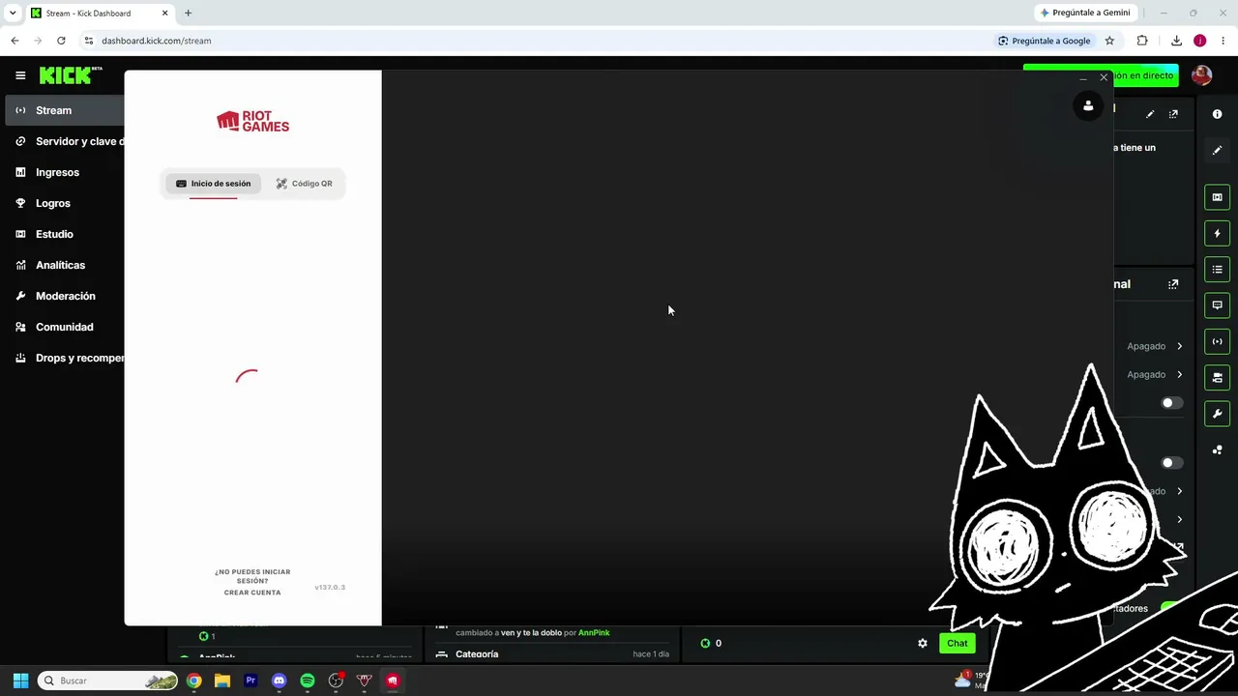Image resolution: width=1238 pixels, height=696 pixels.
Task: Click the list icon in right rail
Action: 1217,269
